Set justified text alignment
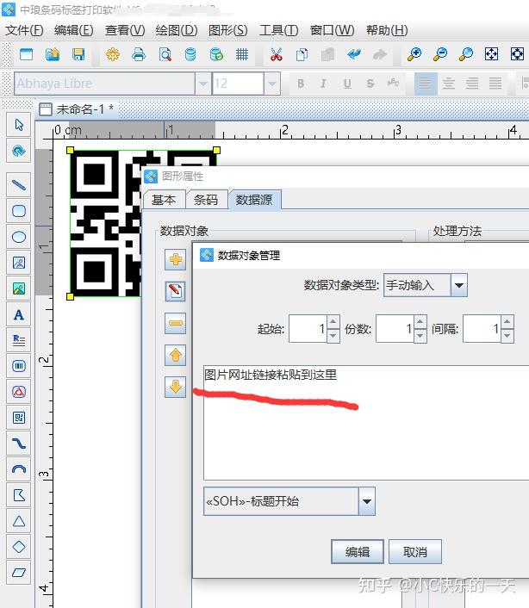 pos(495,84)
